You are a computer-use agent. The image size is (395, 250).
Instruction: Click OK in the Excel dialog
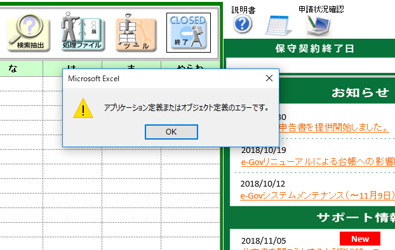click(x=171, y=132)
